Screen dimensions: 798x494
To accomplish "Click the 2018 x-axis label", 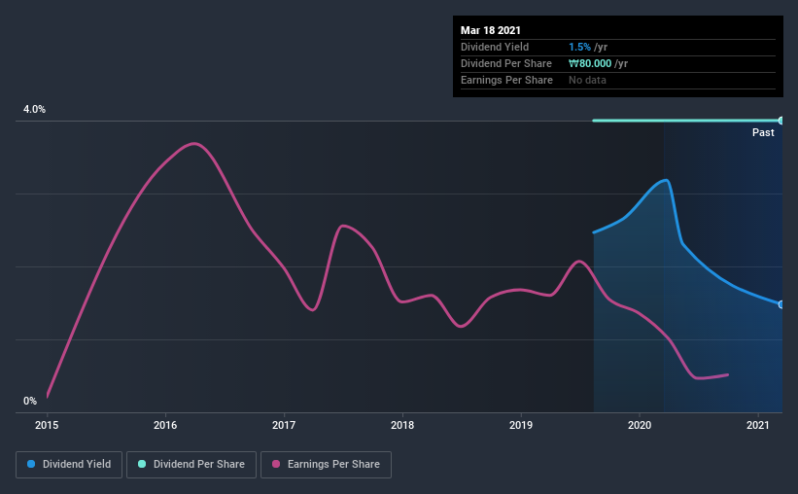I will [x=402, y=425].
